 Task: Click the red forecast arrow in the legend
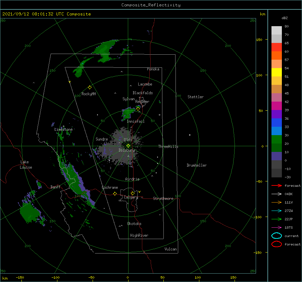(276, 185)
